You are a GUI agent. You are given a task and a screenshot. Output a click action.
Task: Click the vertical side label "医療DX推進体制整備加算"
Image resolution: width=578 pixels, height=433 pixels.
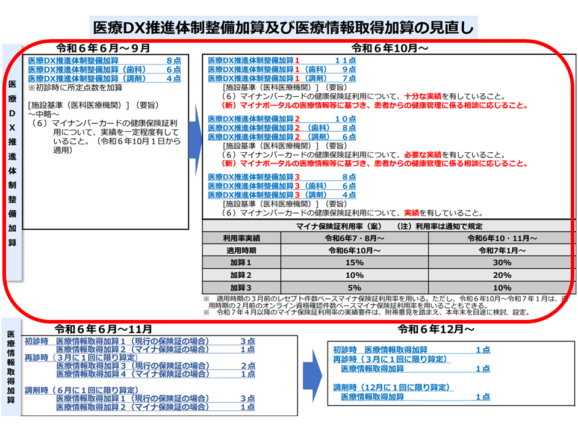point(12,163)
